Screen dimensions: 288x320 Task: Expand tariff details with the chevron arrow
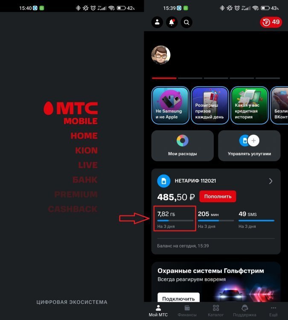[271, 181]
